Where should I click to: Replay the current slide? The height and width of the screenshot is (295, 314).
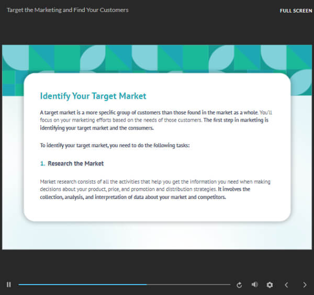pyautogui.click(x=239, y=285)
